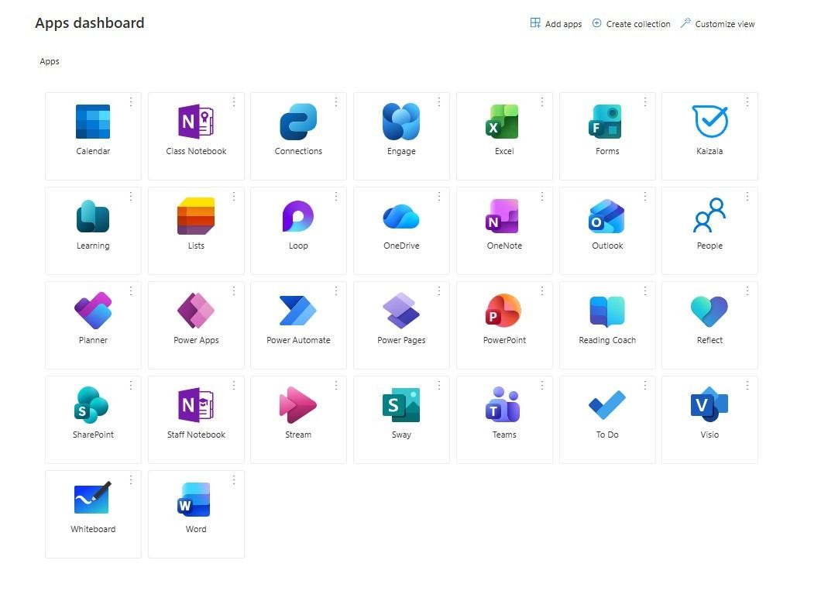Select the Class Notebook app
The image size is (828, 591).
coord(195,132)
